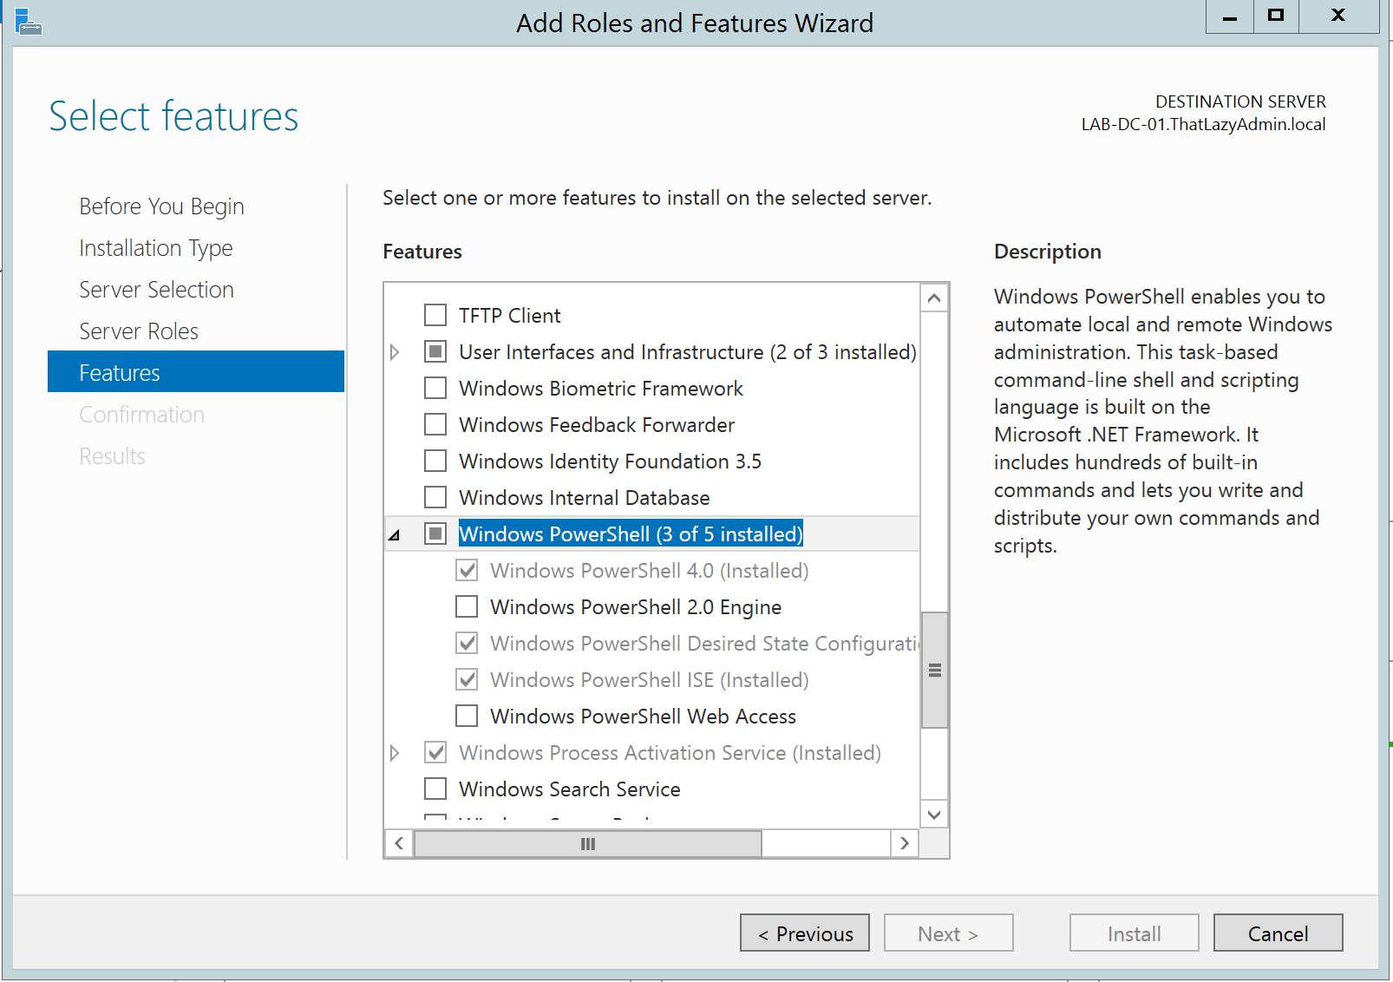The image size is (1393, 982).
Task: Check Windows Biometric Framework
Action: 435,388
